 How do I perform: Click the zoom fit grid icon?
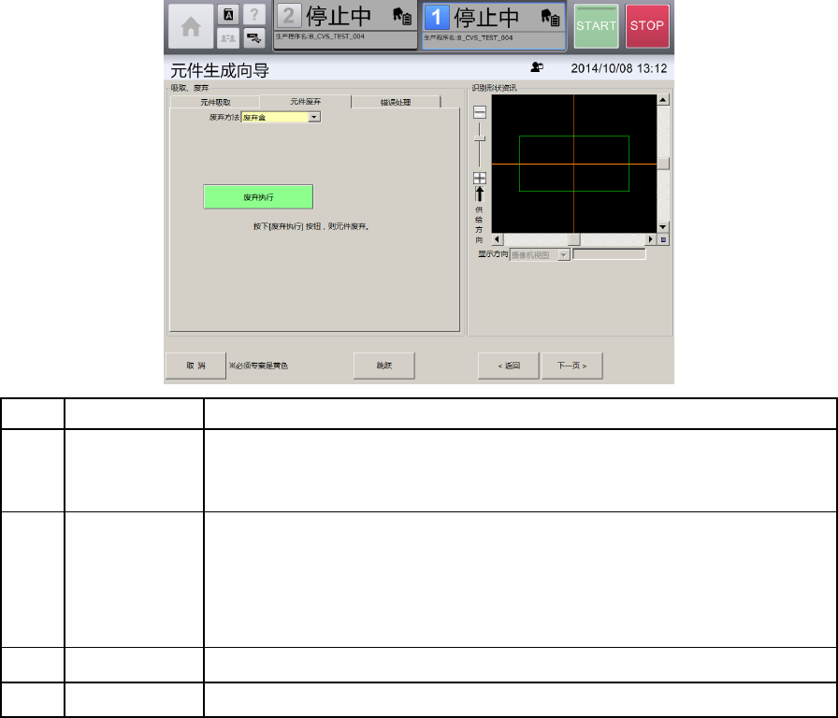[x=480, y=178]
